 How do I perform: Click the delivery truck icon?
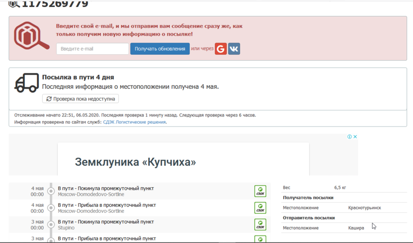27,83
